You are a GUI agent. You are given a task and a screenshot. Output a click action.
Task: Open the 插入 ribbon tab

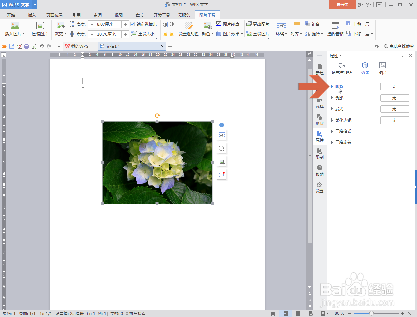(32, 15)
